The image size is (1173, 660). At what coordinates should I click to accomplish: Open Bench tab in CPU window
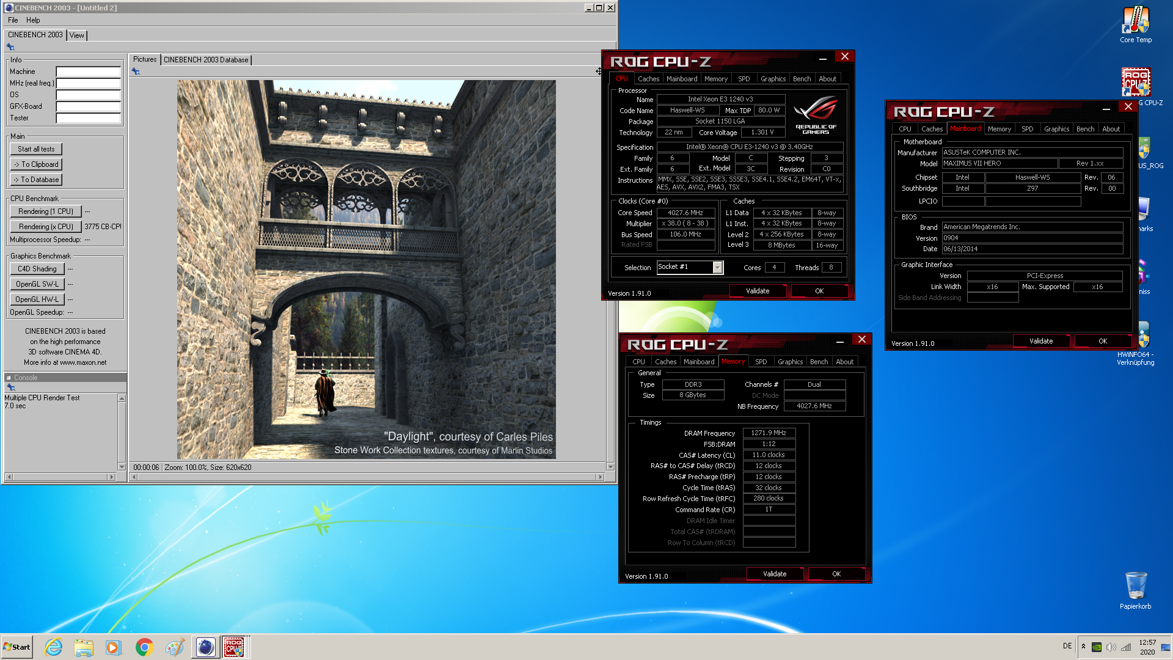802,79
